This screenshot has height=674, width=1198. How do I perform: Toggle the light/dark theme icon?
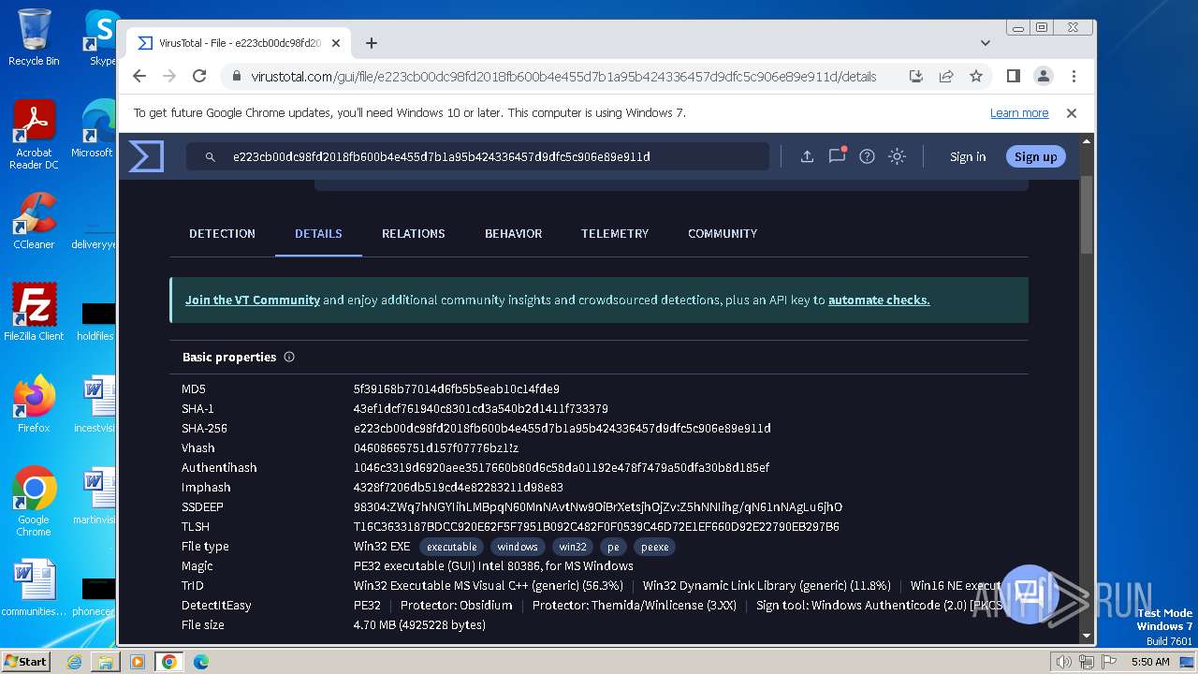pyautogui.click(x=897, y=156)
